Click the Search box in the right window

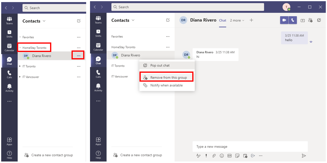click(188, 7)
